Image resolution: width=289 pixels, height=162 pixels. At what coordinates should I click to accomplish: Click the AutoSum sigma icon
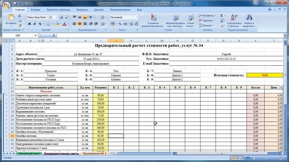coord(222,16)
